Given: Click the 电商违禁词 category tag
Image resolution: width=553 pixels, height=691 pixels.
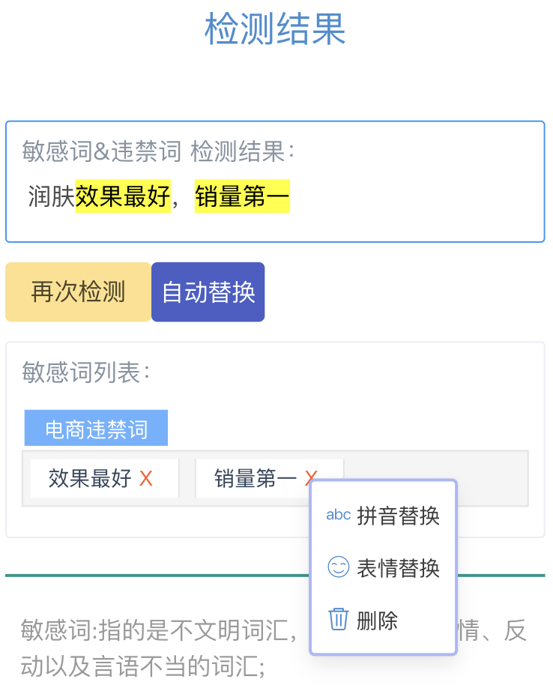Looking at the screenshot, I should pyautogui.click(x=96, y=427).
